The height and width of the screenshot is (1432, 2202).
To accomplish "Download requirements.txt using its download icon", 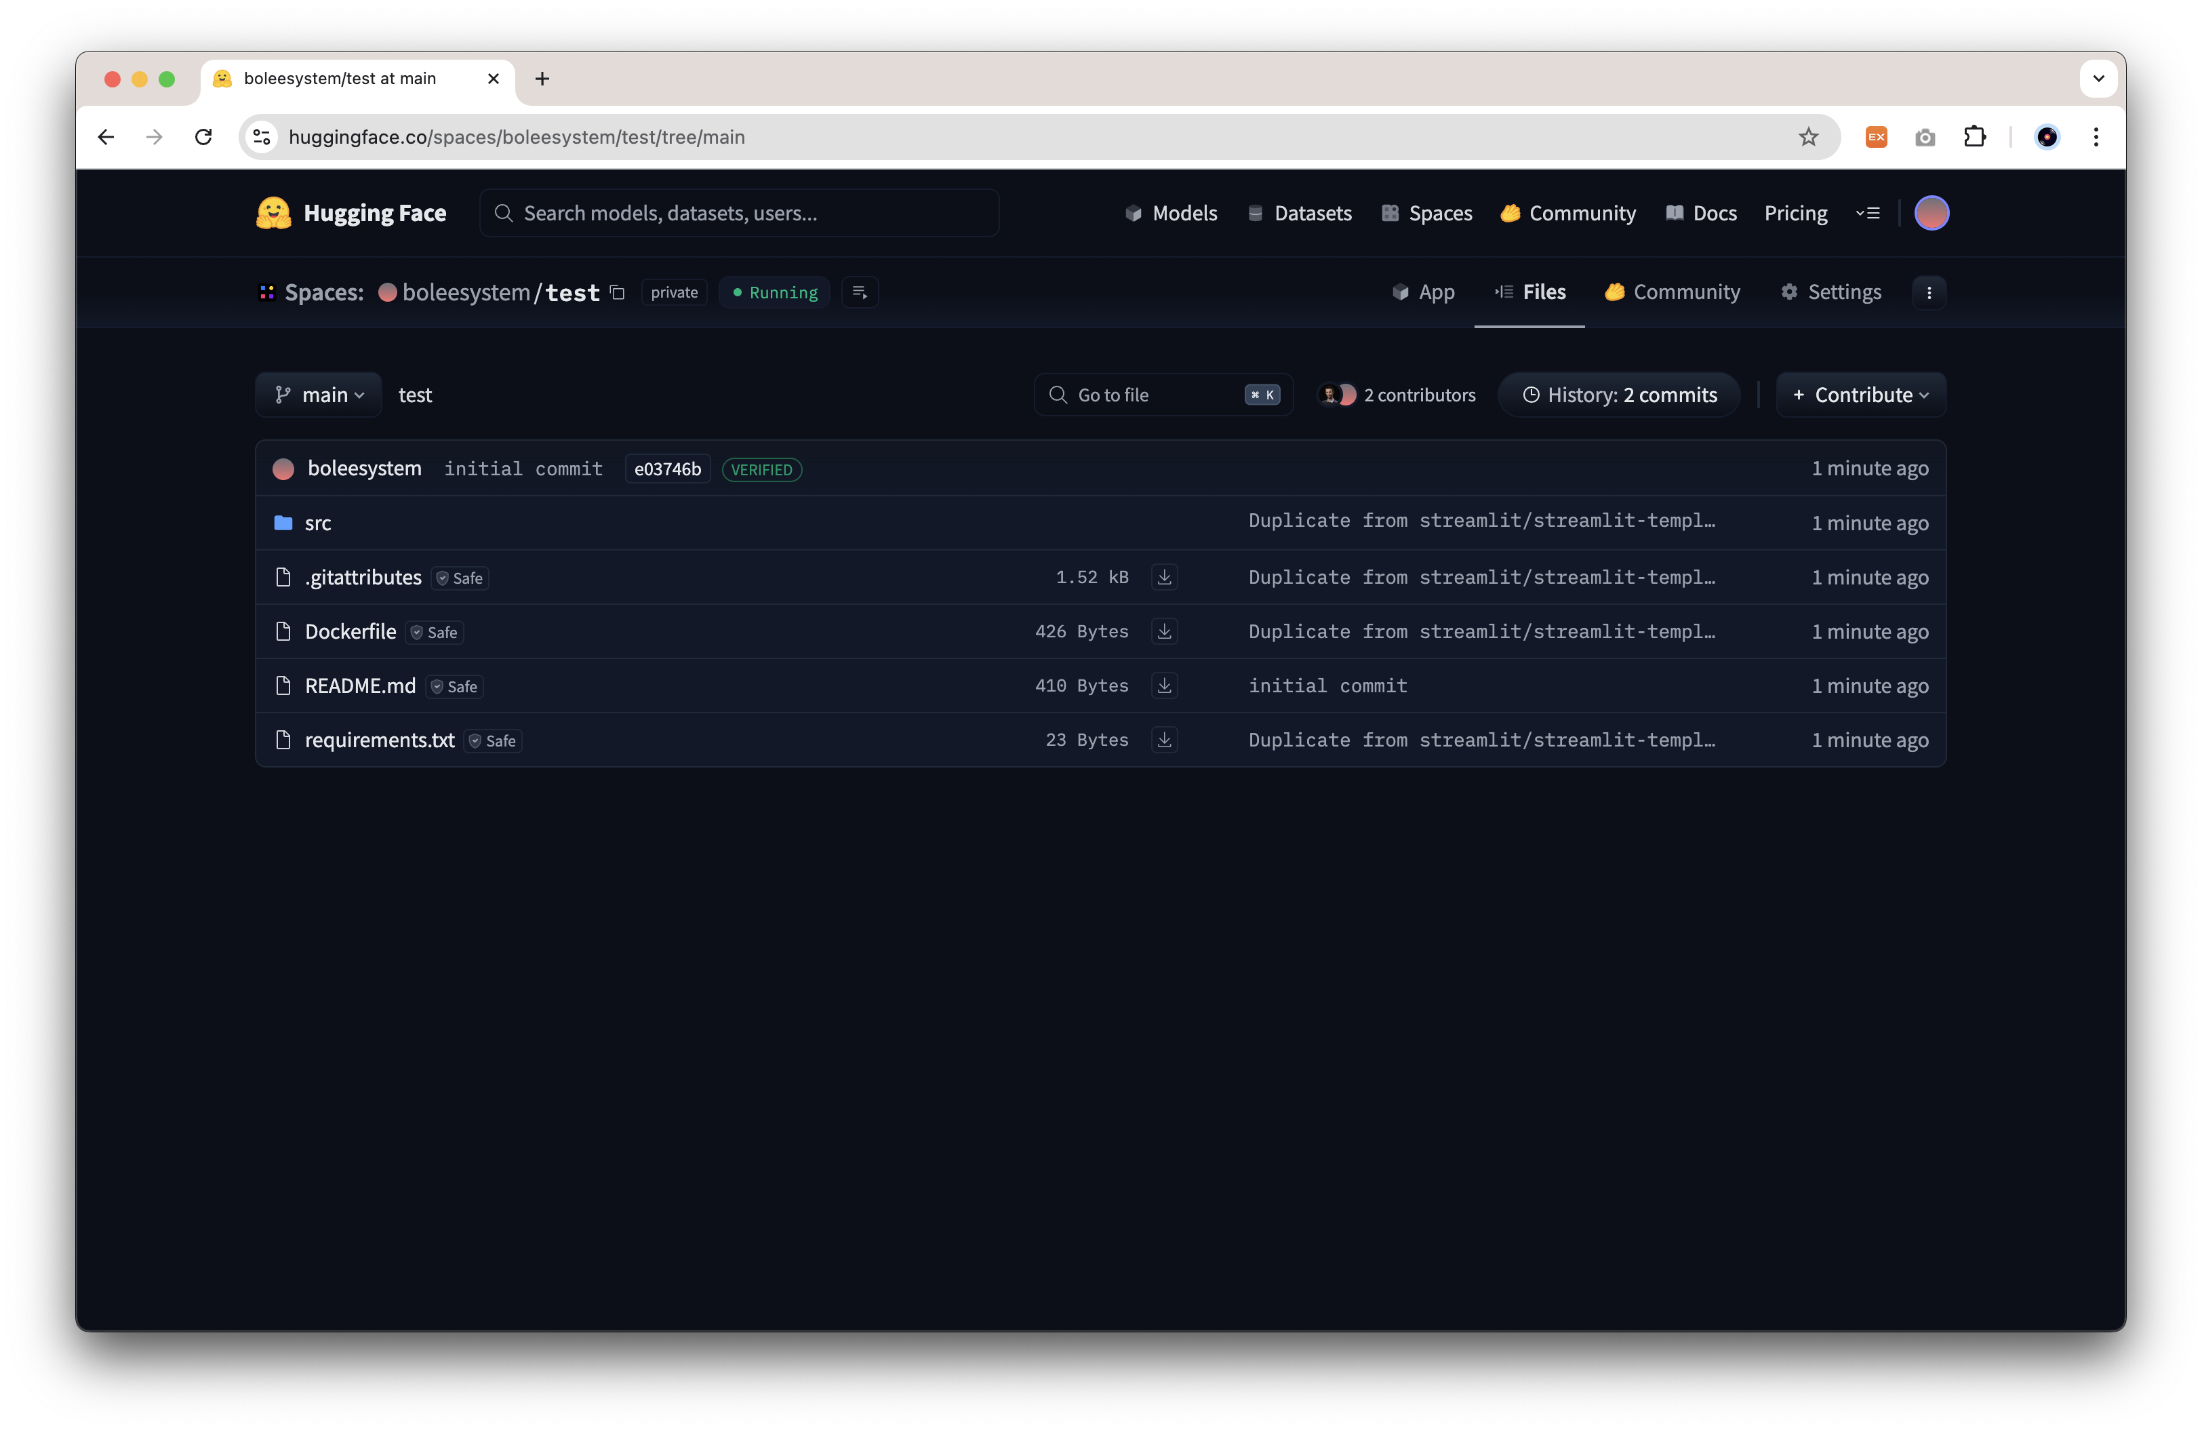I will [x=1164, y=740].
